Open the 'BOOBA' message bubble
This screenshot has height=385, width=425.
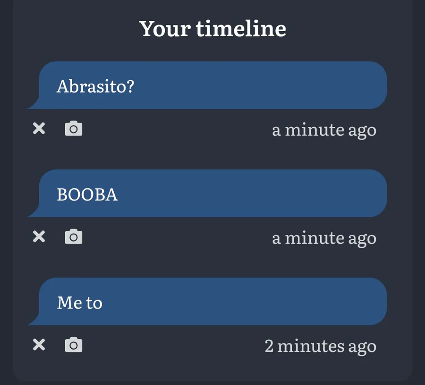207,193
